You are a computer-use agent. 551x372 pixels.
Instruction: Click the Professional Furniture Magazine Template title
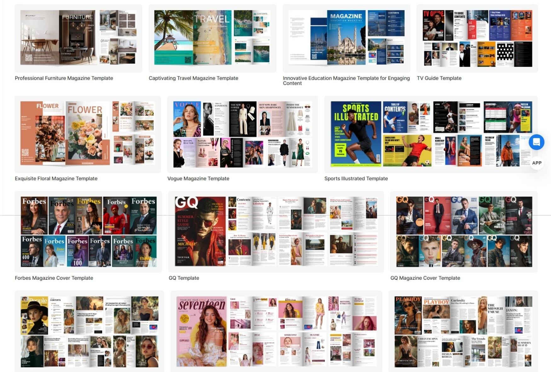[x=64, y=78]
